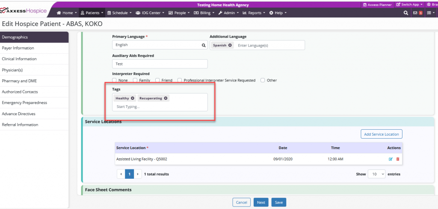Remove the Spanish additional language

click(x=230, y=45)
